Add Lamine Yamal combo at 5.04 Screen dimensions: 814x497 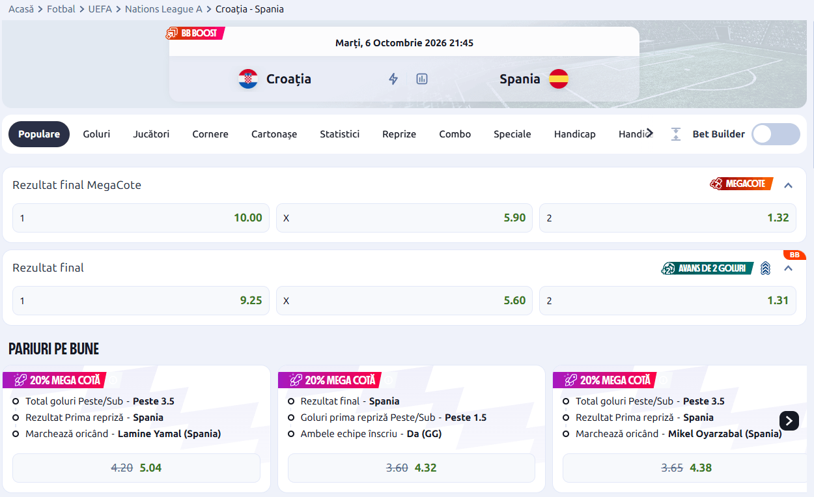coord(136,468)
